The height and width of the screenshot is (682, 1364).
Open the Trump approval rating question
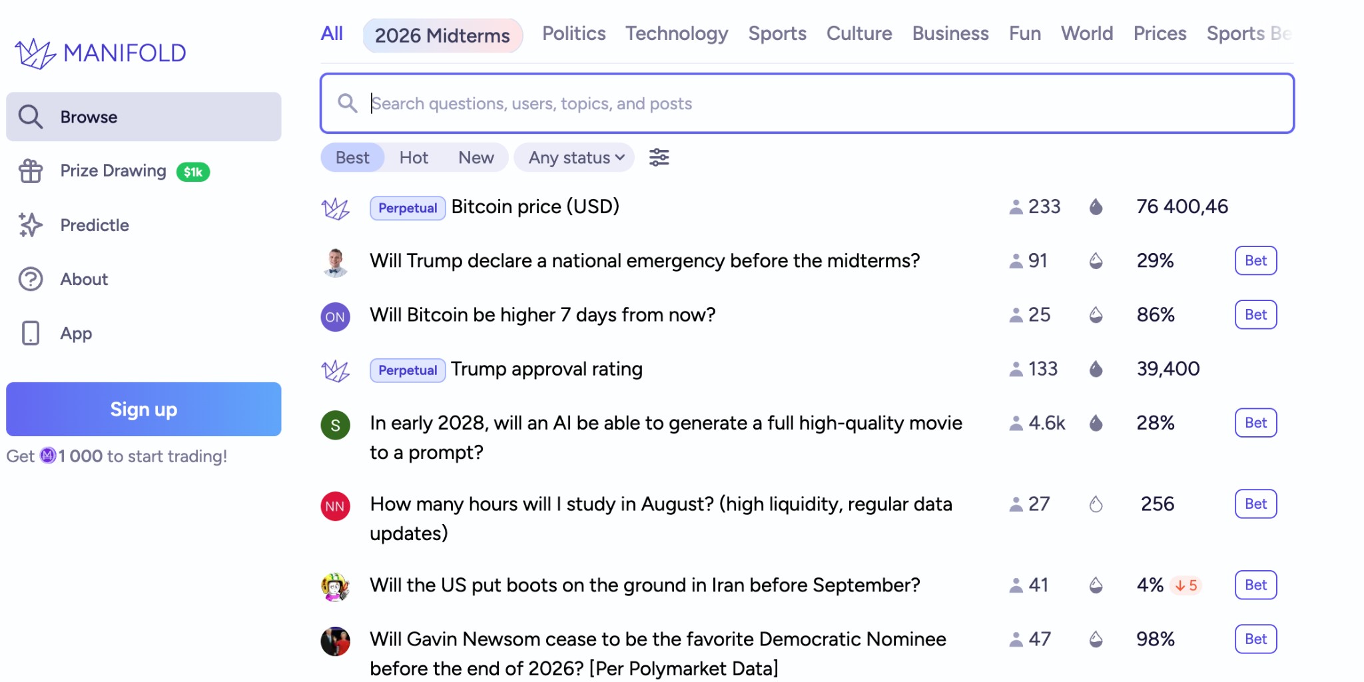click(x=547, y=369)
